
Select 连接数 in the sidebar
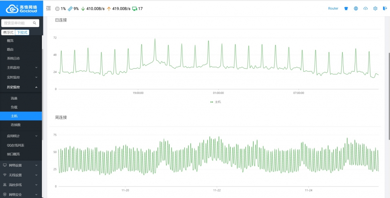(16, 125)
